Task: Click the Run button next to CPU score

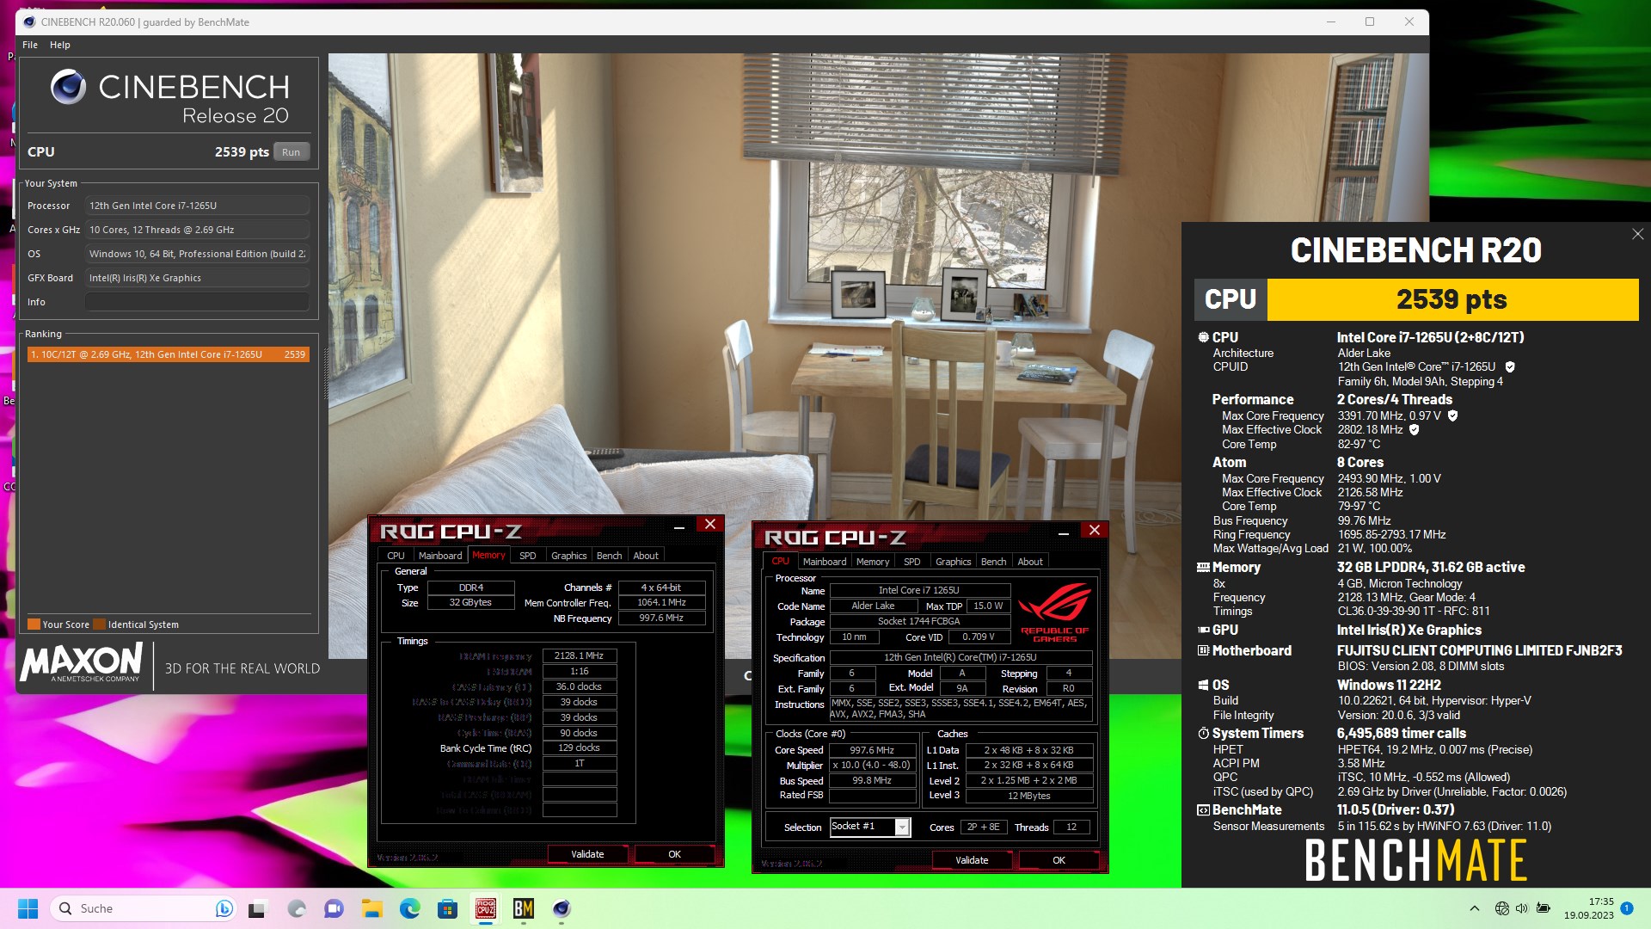Action: point(292,152)
